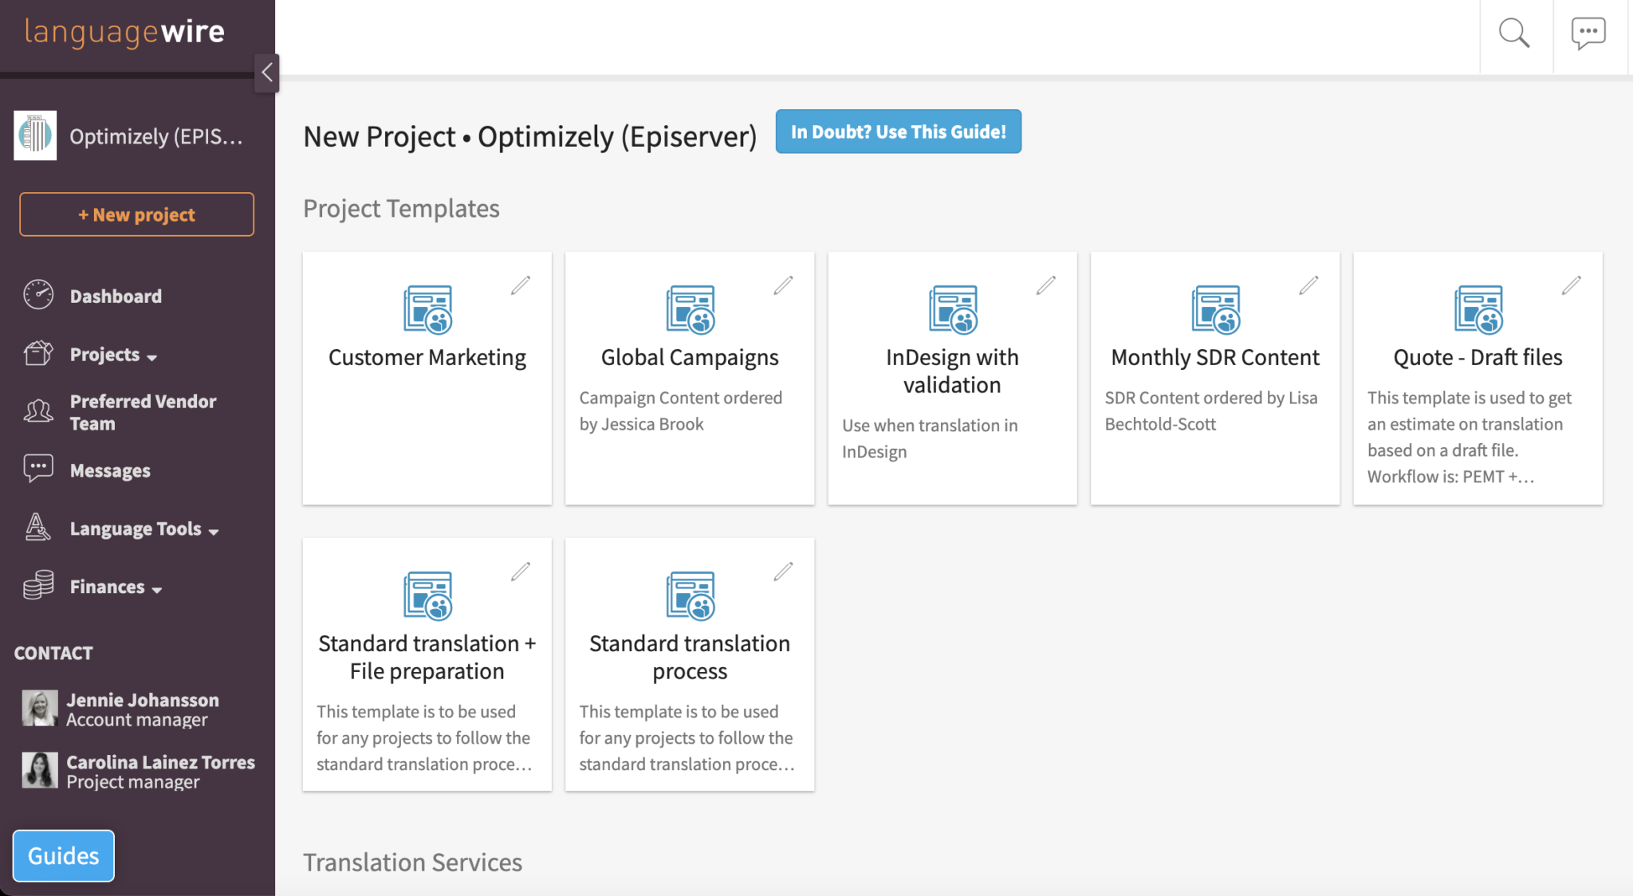Image resolution: width=1633 pixels, height=896 pixels.
Task: Edit Standard translation + File preparation pencil
Action: (521, 572)
